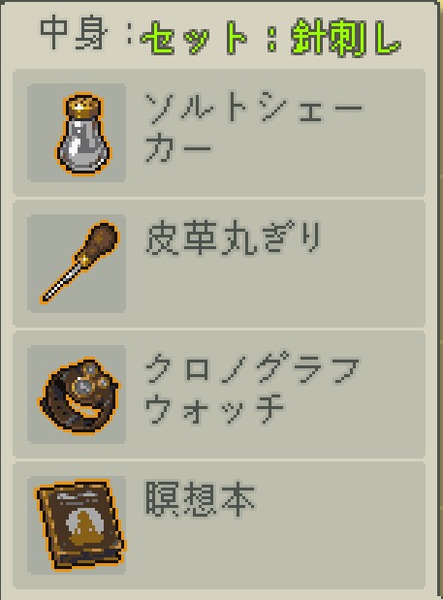Click the round emblem on the book cover
Image resolution: width=443 pixels, height=600 pixels.
coord(84,521)
